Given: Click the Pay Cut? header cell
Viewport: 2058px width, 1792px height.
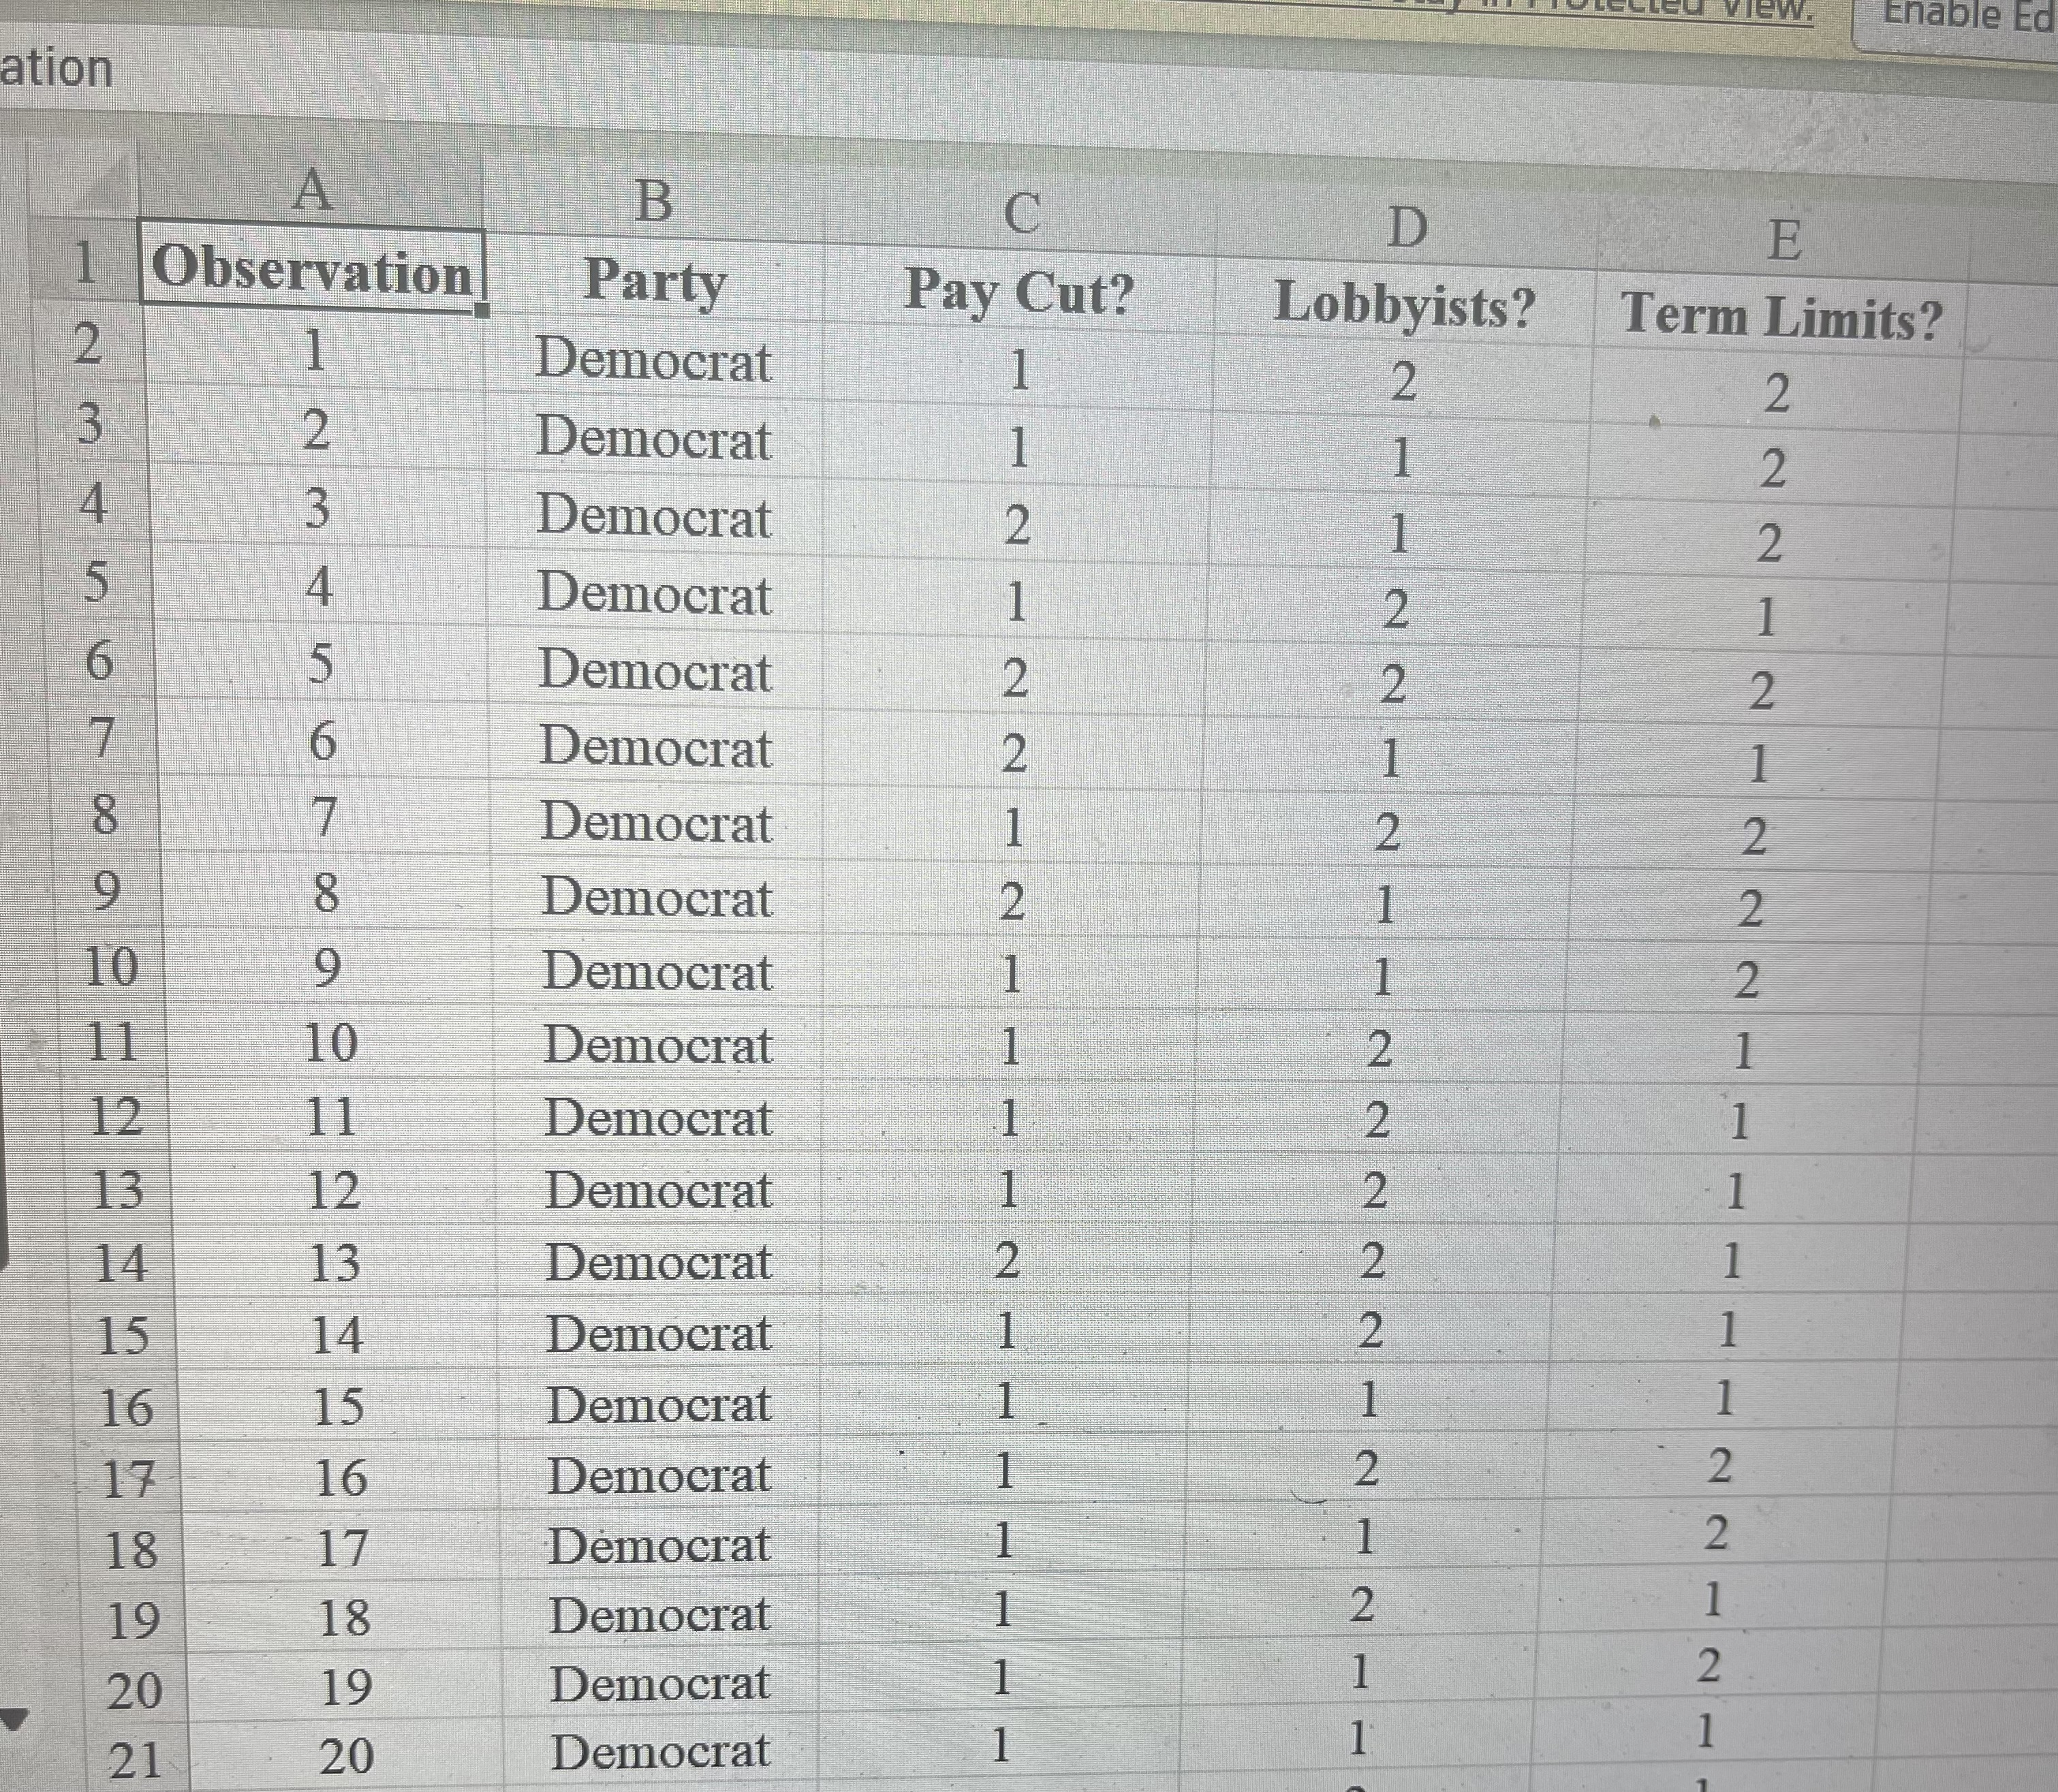Looking at the screenshot, I should pyautogui.click(x=1019, y=293).
